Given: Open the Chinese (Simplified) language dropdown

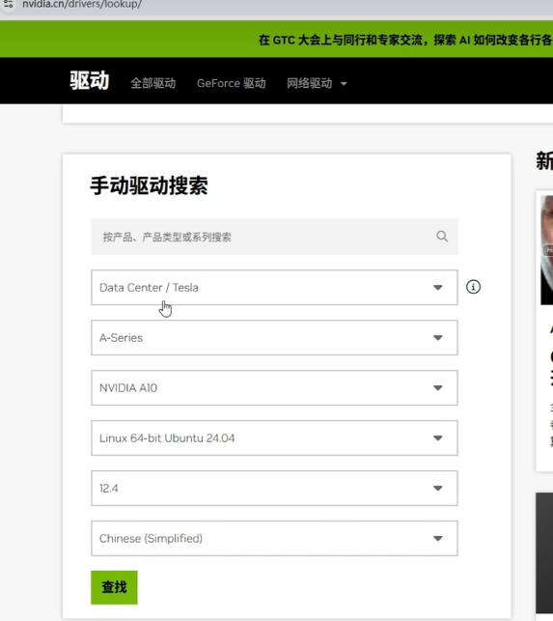Looking at the screenshot, I should 274,538.
